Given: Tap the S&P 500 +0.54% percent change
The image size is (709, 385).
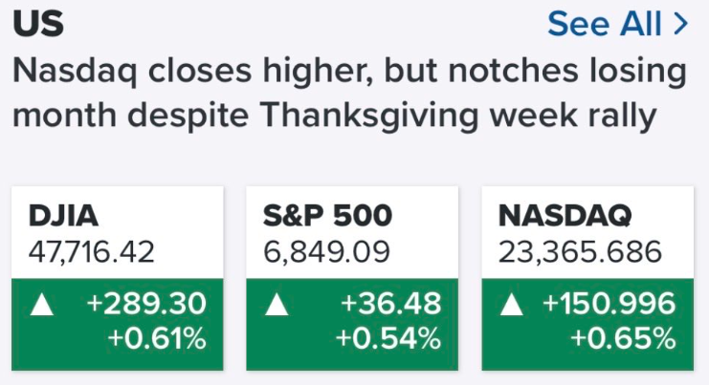Looking at the screenshot, I should pyautogui.click(x=388, y=338).
